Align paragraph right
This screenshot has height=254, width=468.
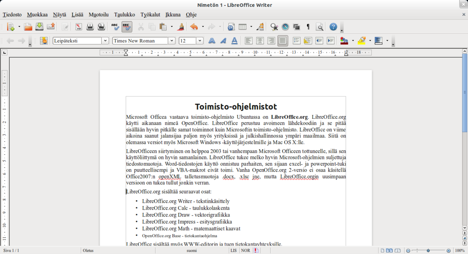(271, 41)
